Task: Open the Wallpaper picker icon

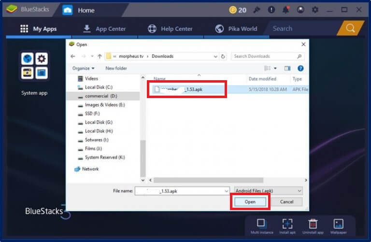Action: 339,224
